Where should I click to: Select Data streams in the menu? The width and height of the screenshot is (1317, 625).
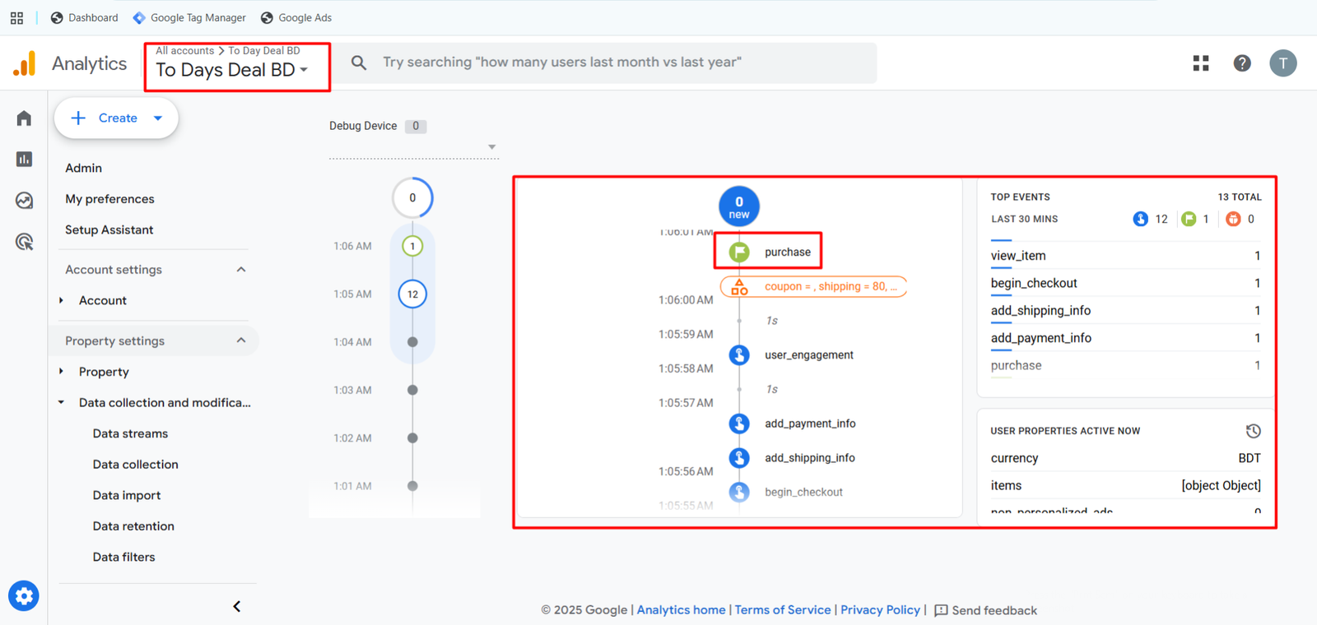pyautogui.click(x=130, y=433)
